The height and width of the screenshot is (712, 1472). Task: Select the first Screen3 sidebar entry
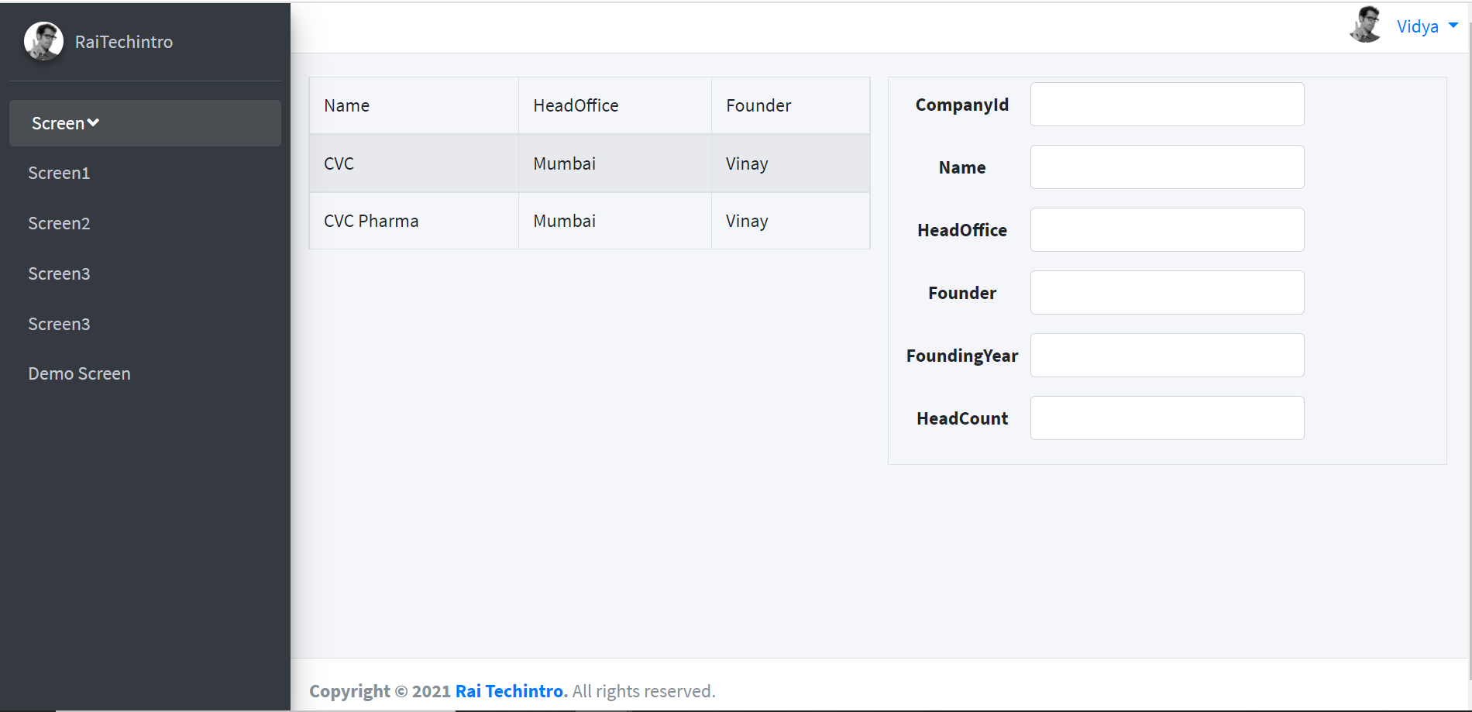59,273
